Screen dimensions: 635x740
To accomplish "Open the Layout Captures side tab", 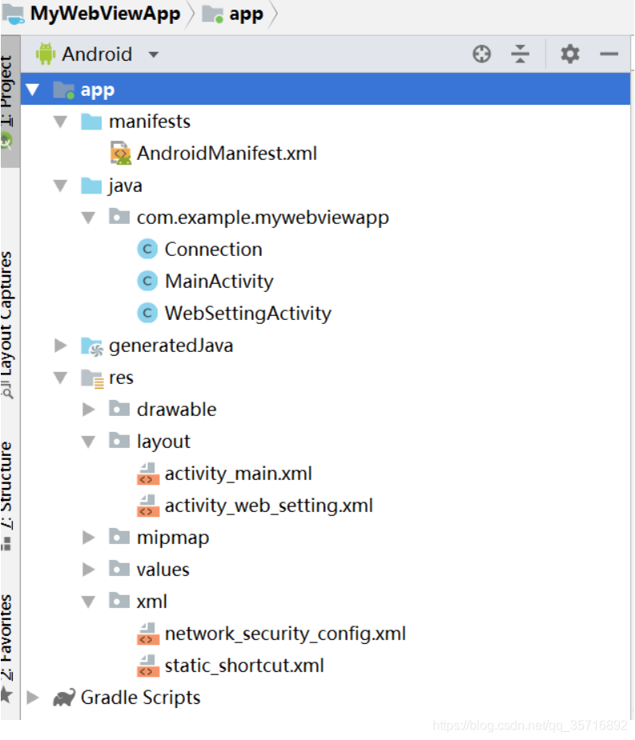I will pyautogui.click(x=7, y=325).
